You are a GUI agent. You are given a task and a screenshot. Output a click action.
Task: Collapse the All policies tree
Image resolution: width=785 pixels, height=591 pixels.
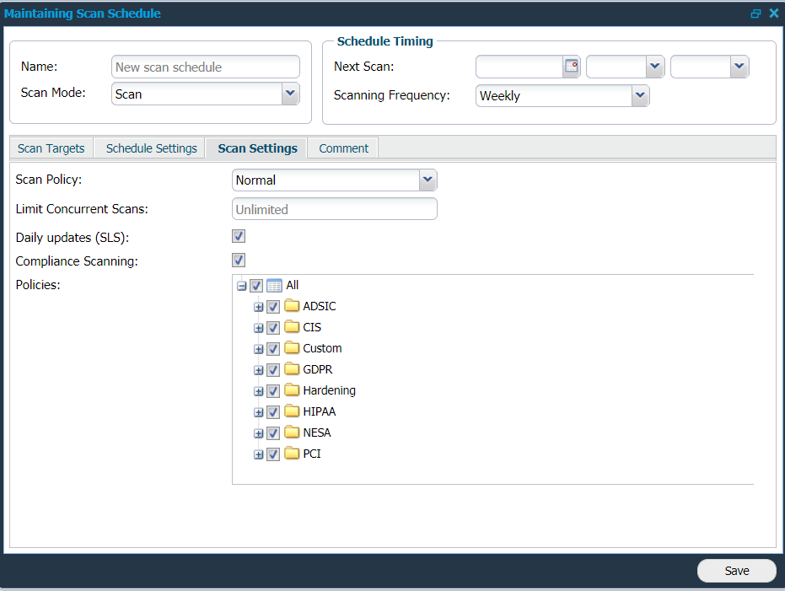242,286
